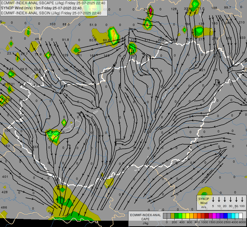Screen dimensions: 247x227
Task: Click the map value 401
Action: coord(5,177)
